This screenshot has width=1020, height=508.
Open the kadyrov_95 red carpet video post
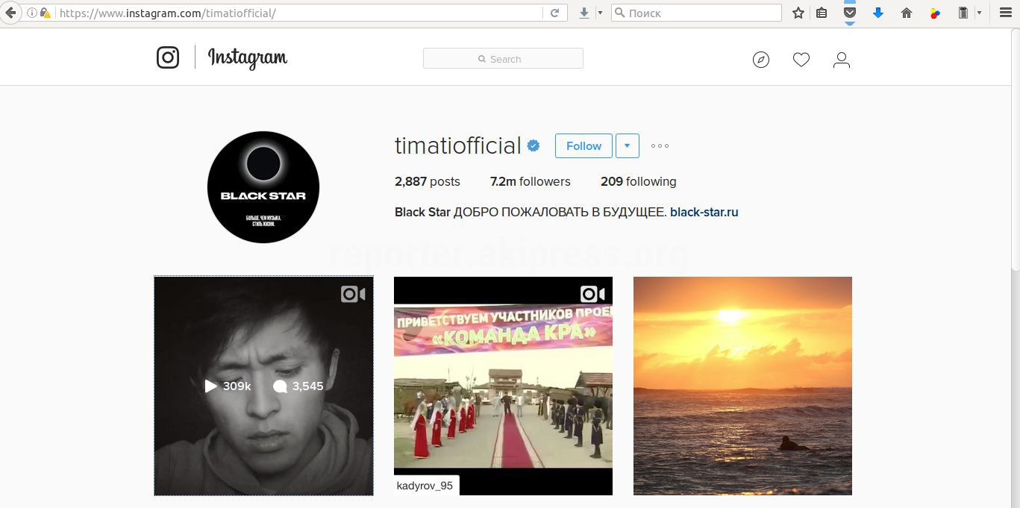503,386
